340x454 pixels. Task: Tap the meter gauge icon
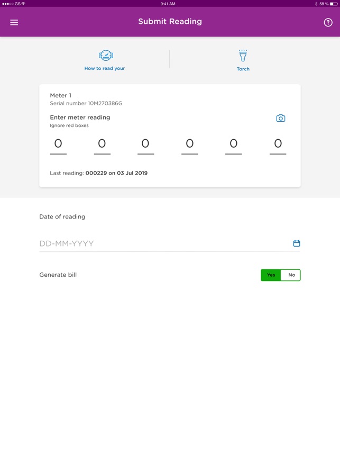coord(106,56)
